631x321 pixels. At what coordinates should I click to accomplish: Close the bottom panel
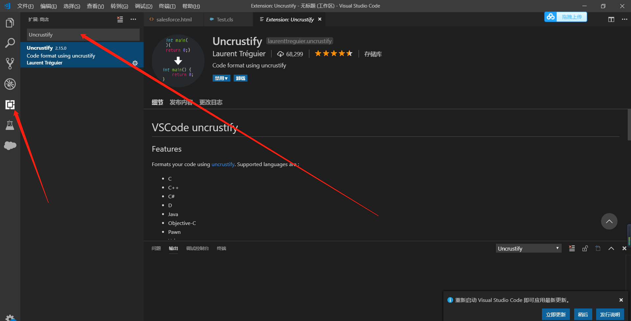coord(624,248)
